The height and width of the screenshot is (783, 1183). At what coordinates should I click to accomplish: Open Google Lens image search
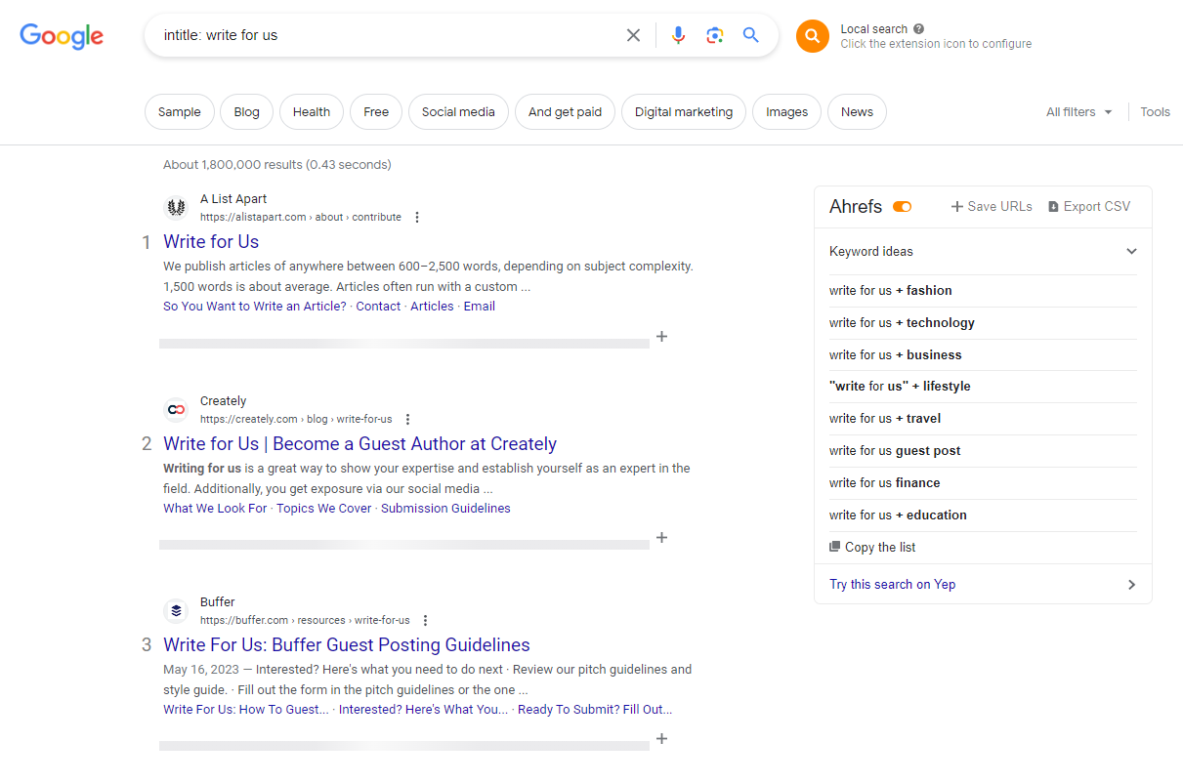click(x=714, y=34)
